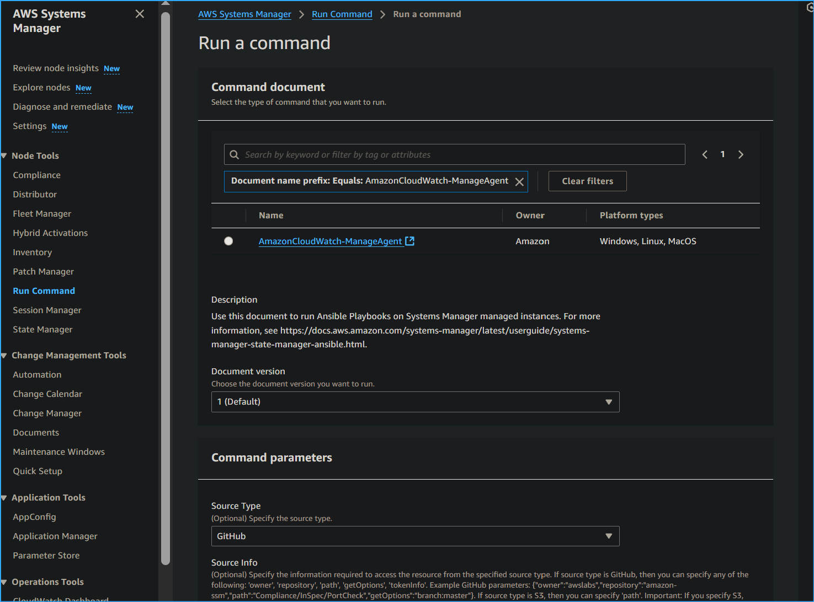Click the history icon in the top right corner
Screen dimensions: 814x602
[x=809, y=8]
